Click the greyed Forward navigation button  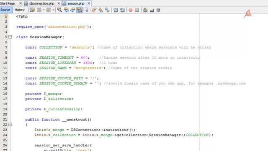[49, 10]
